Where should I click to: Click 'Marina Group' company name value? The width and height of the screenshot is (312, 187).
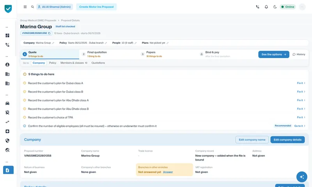90,155
